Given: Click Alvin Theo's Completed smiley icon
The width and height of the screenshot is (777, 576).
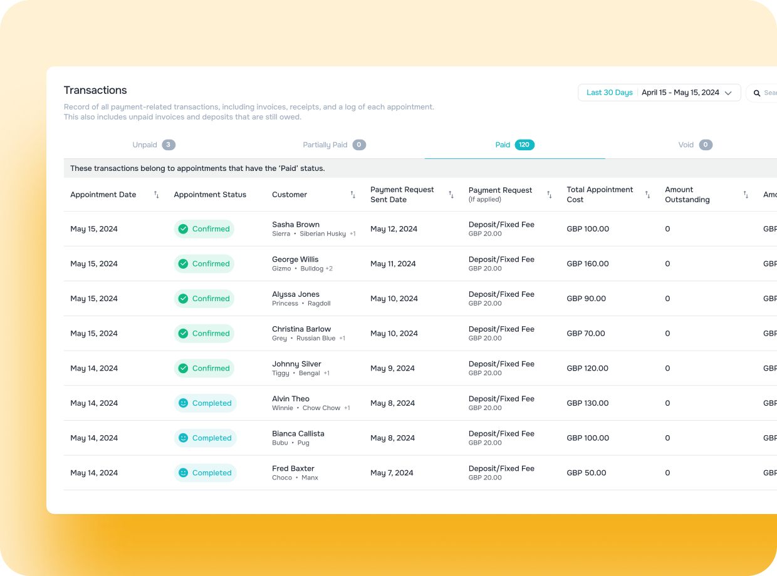Looking at the screenshot, I should 183,403.
